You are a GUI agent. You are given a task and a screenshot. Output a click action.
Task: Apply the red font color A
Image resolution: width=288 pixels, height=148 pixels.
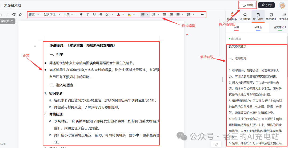[118, 15]
